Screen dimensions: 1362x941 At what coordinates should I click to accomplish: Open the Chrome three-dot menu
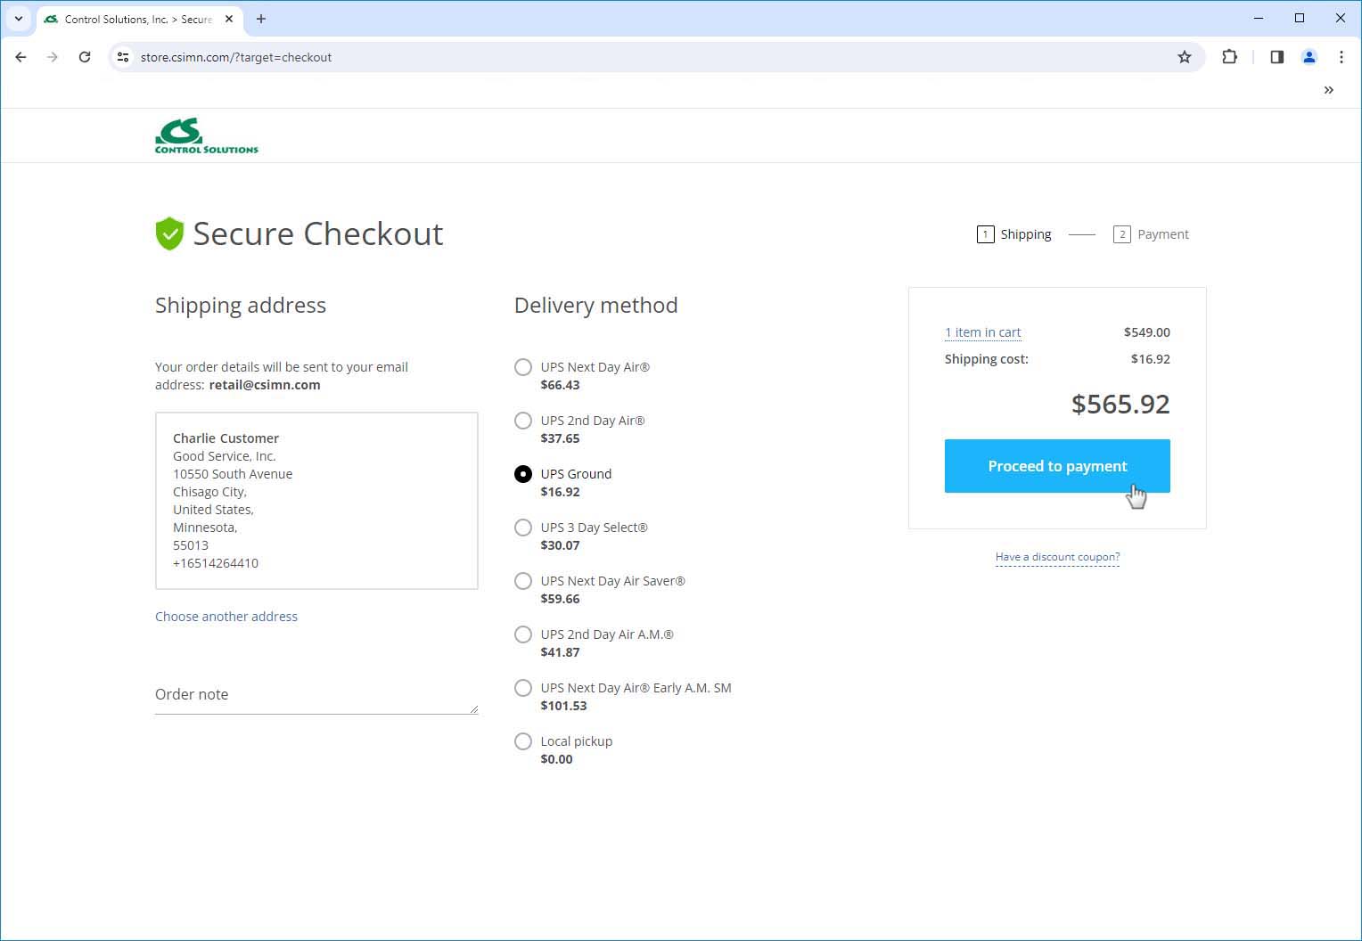(1341, 57)
